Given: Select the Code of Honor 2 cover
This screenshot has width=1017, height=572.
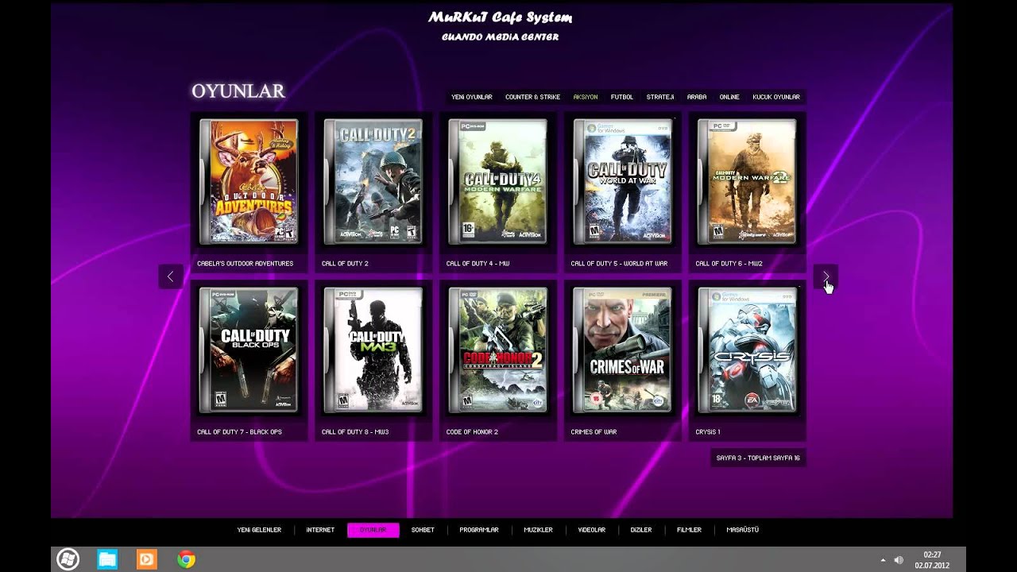Looking at the screenshot, I should coord(497,350).
